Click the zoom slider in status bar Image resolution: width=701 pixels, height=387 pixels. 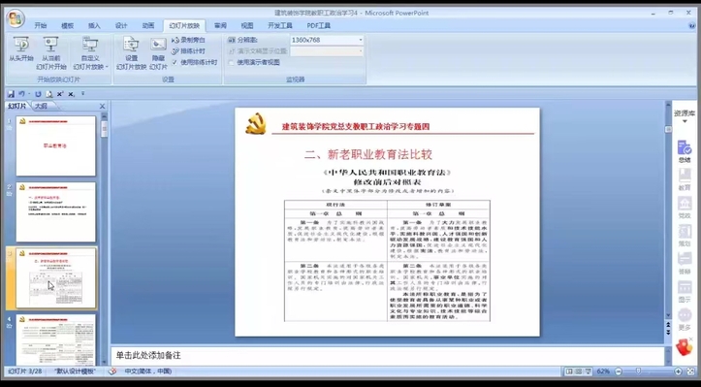[649, 371]
